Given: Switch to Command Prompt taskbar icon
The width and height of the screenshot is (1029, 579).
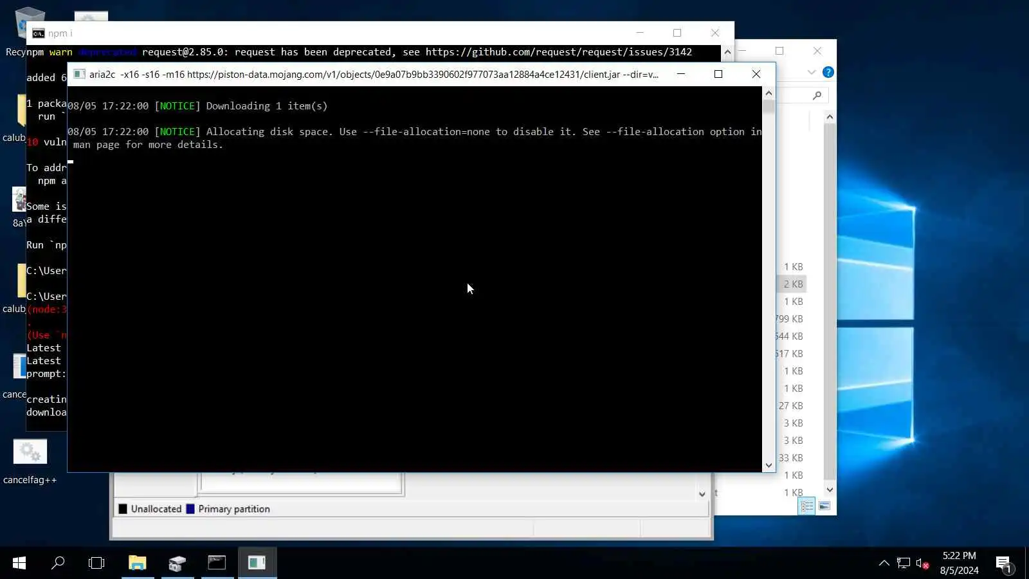Looking at the screenshot, I should tap(217, 563).
